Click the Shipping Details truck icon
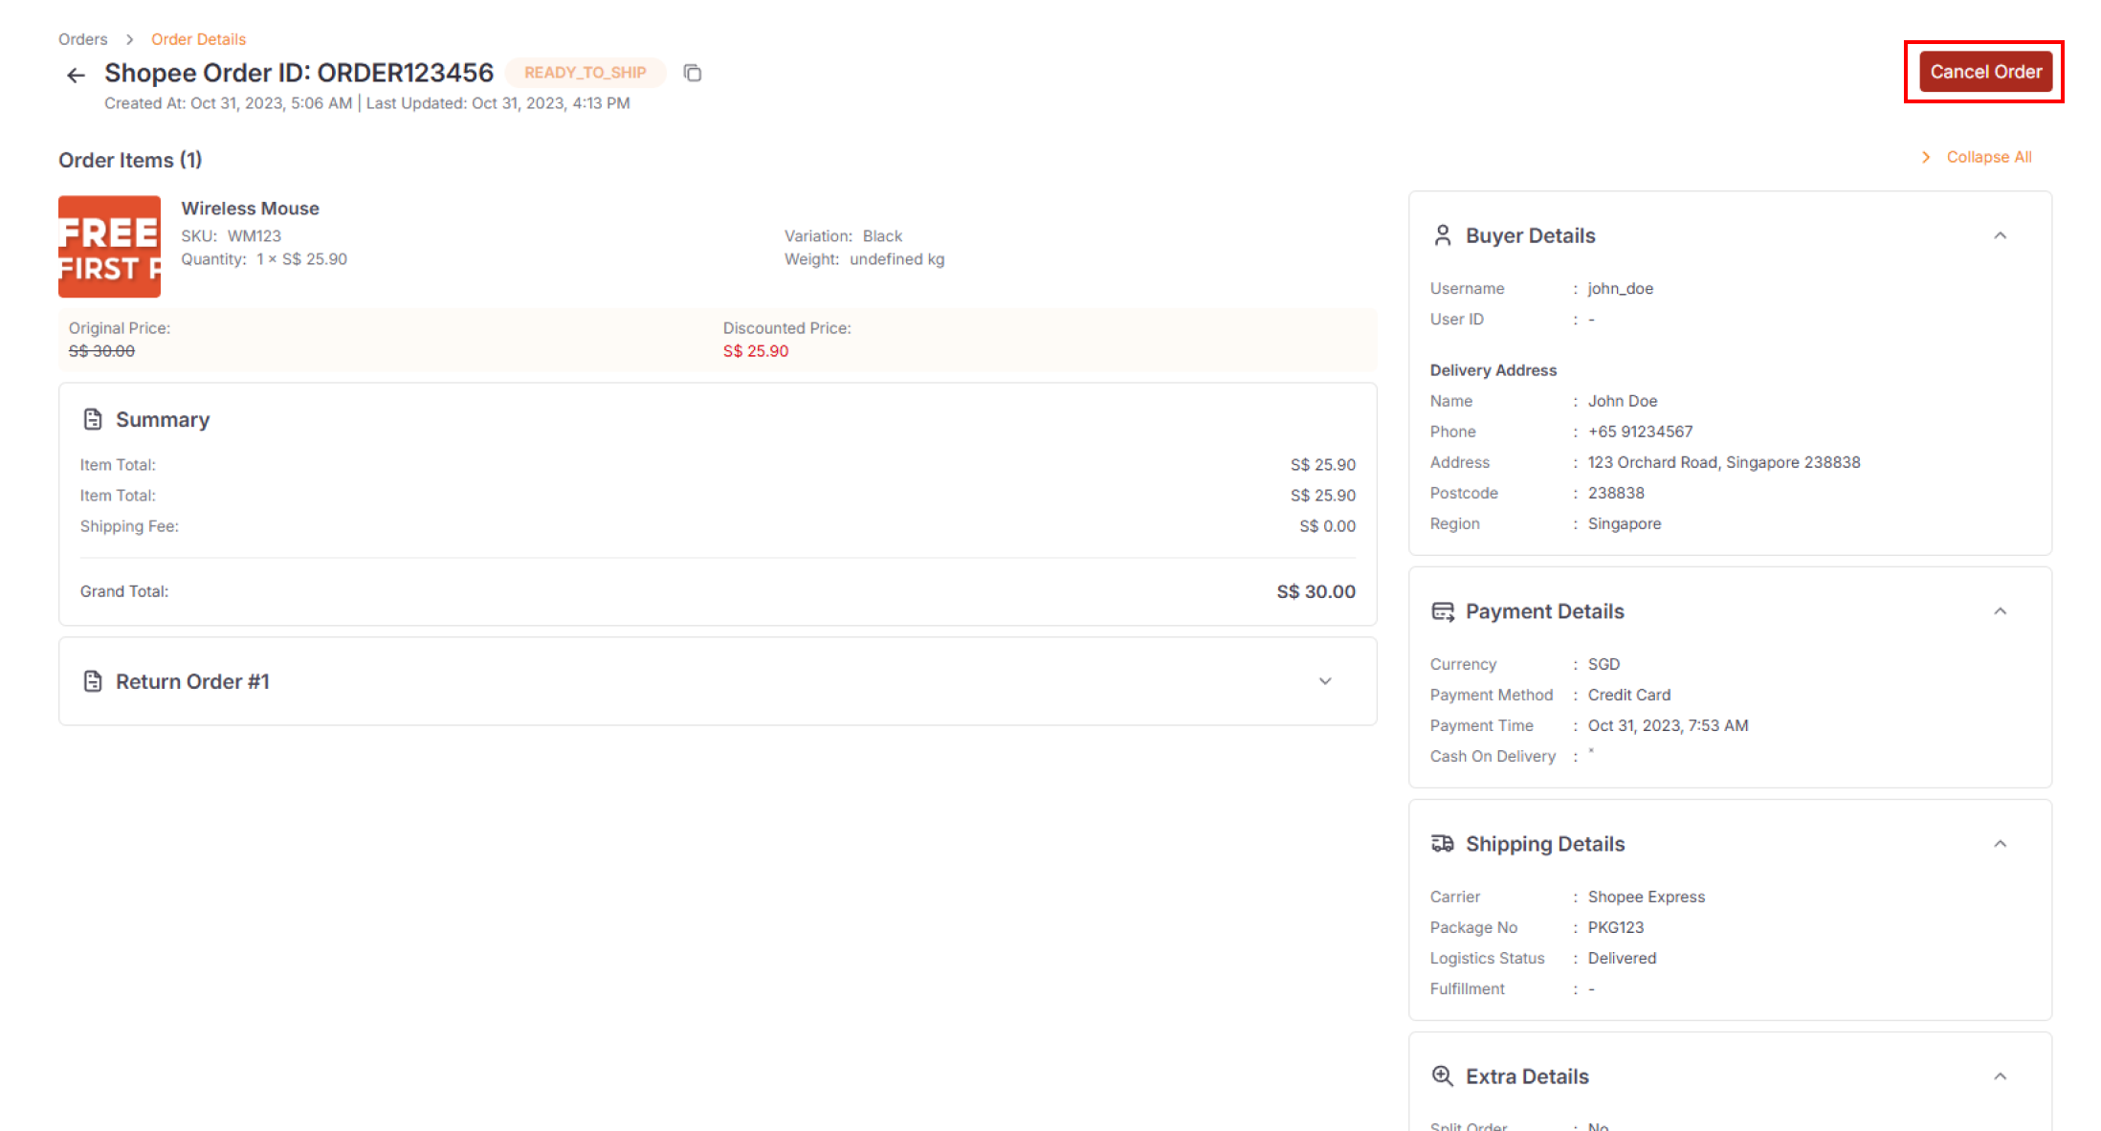The width and height of the screenshot is (2101, 1131). tap(1442, 843)
